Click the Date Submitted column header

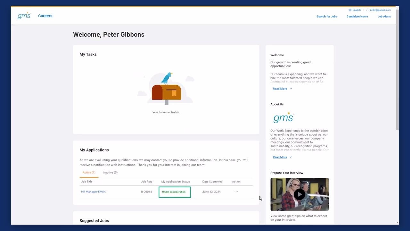(212, 182)
